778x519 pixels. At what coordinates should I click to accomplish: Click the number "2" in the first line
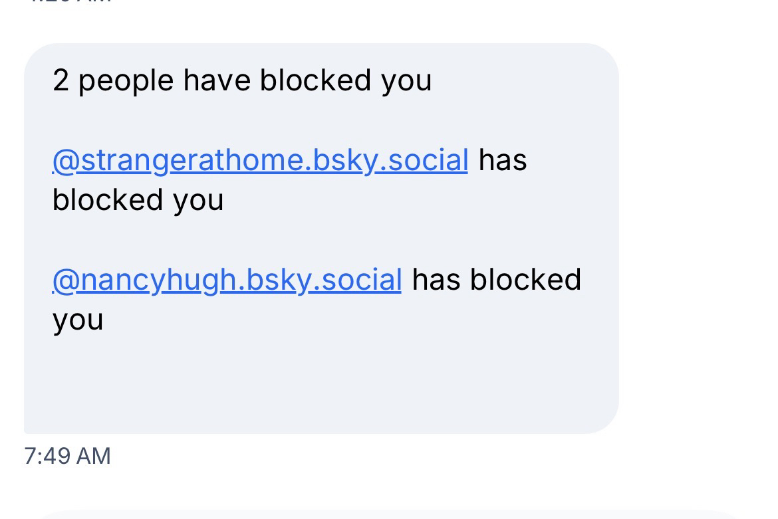[61, 80]
